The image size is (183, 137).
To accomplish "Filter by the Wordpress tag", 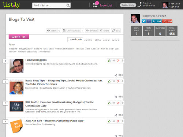I will click(45, 52).
